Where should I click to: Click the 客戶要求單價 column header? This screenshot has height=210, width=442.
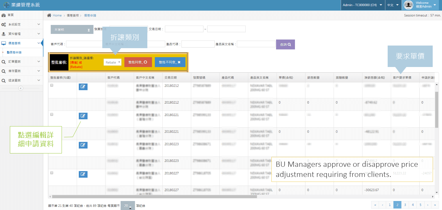click(x=405, y=78)
